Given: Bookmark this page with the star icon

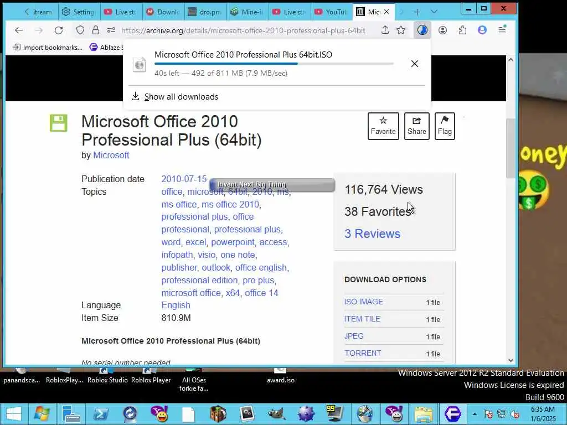Looking at the screenshot, I should pyautogui.click(x=401, y=30).
